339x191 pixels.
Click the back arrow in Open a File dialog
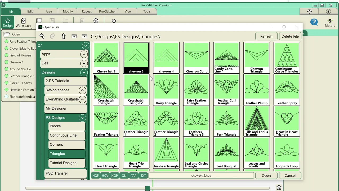pos(42,36)
